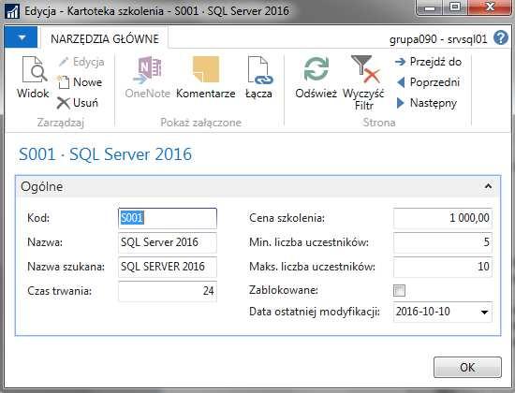Click the Cena szkolenia field
Image resolution: width=515 pixels, height=393 pixels.
(x=442, y=218)
